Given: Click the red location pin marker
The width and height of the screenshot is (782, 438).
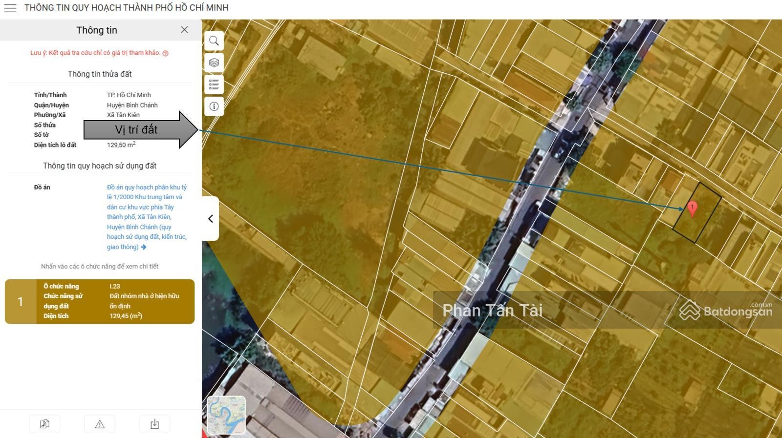Looking at the screenshot, I should 692,209.
